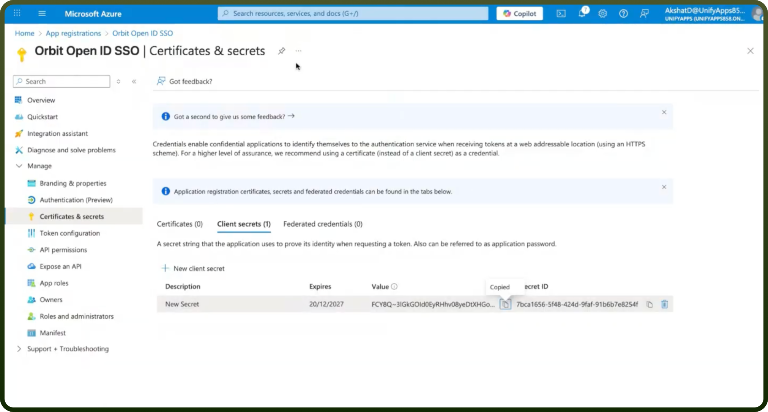Viewport: 768px width, 412px height.
Task: Click the Description column header
Action: (x=183, y=287)
